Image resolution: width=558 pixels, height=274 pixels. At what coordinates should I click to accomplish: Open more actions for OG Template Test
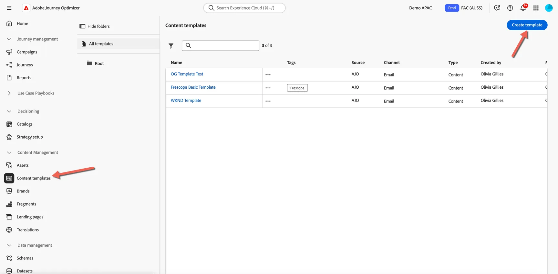click(268, 74)
